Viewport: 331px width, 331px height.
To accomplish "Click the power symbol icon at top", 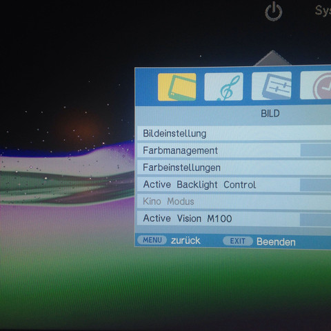I will pyautogui.click(x=274, y=12).
